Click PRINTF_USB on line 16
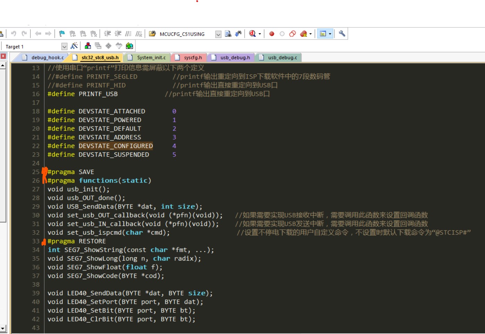Viewport: 485px width, 334px height. [98, 94]
